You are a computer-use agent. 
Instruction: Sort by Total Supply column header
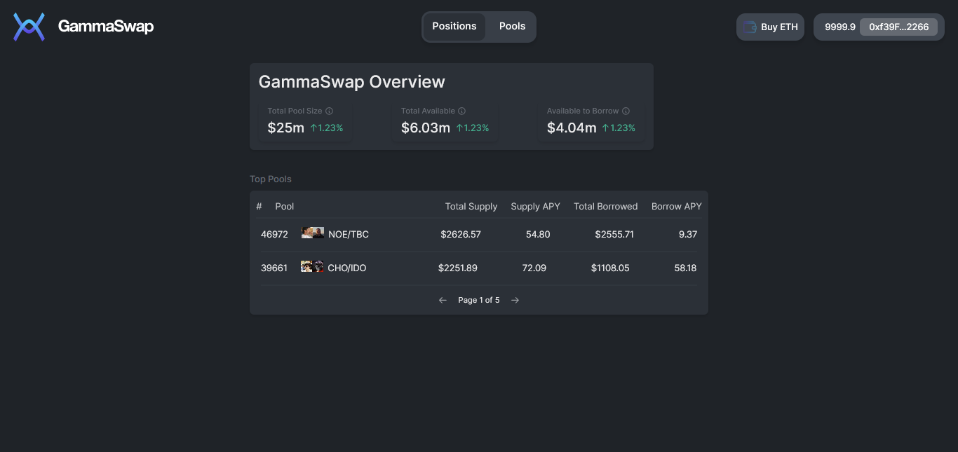pyautogui.click(x=471, y=206)
